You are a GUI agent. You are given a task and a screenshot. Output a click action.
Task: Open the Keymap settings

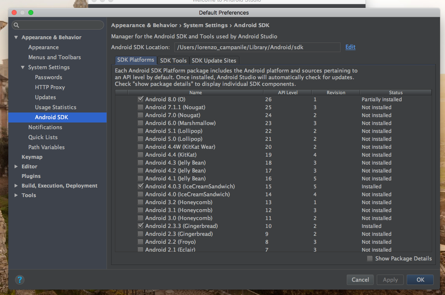(32, 157)
